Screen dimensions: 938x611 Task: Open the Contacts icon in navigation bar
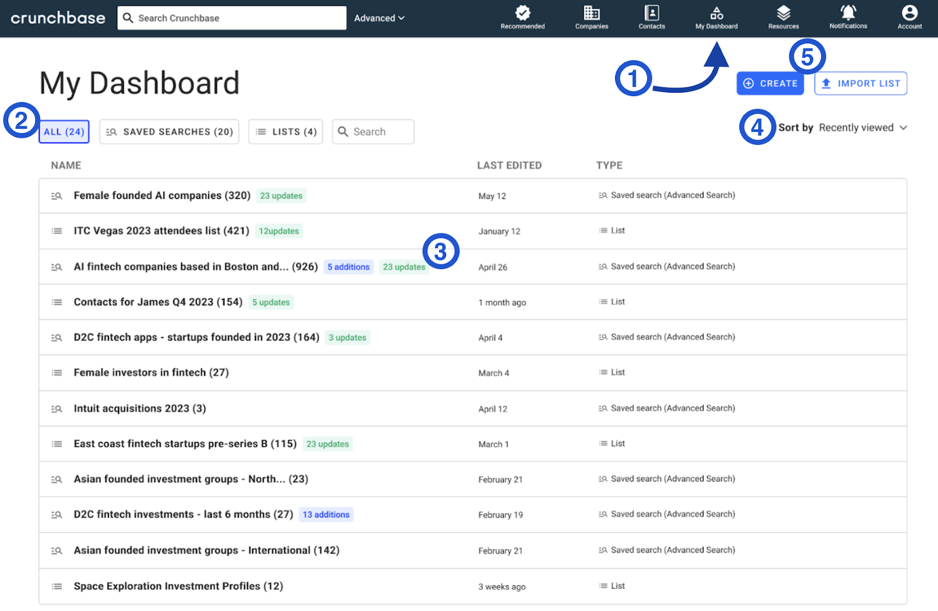click(x=651, y=16)
